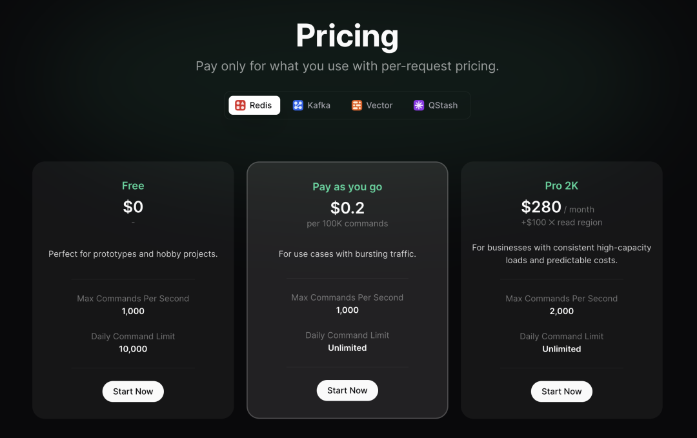Switch to the Kafka pricing tab

(312, 105)
